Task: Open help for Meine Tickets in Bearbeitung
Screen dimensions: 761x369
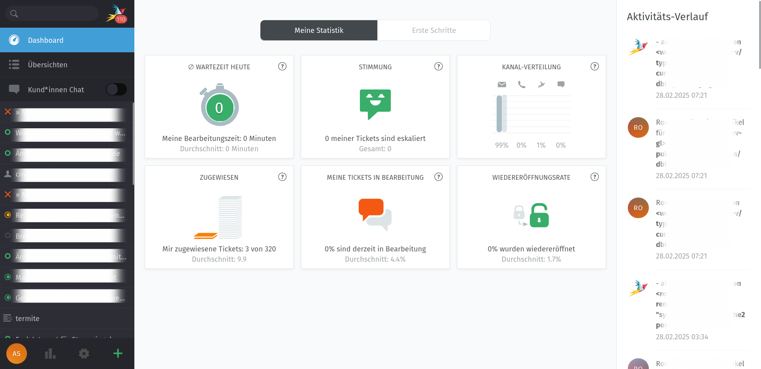Action: [438, 177]
